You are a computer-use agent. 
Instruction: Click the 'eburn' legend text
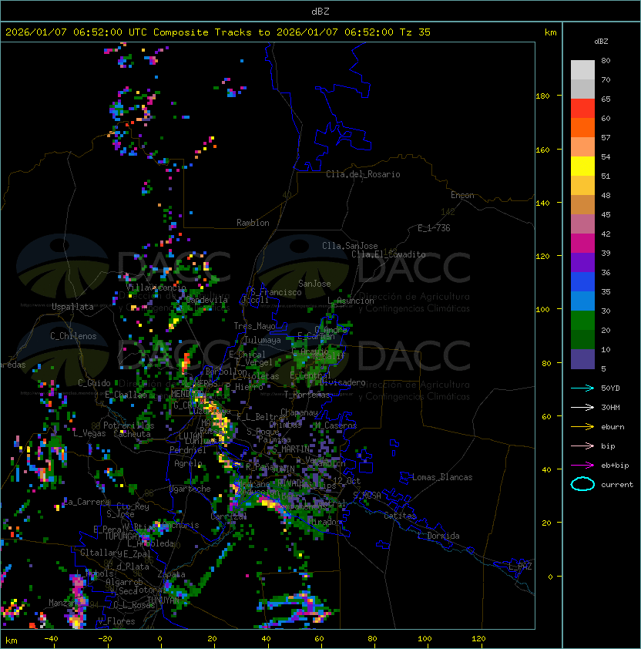point(612,427)
